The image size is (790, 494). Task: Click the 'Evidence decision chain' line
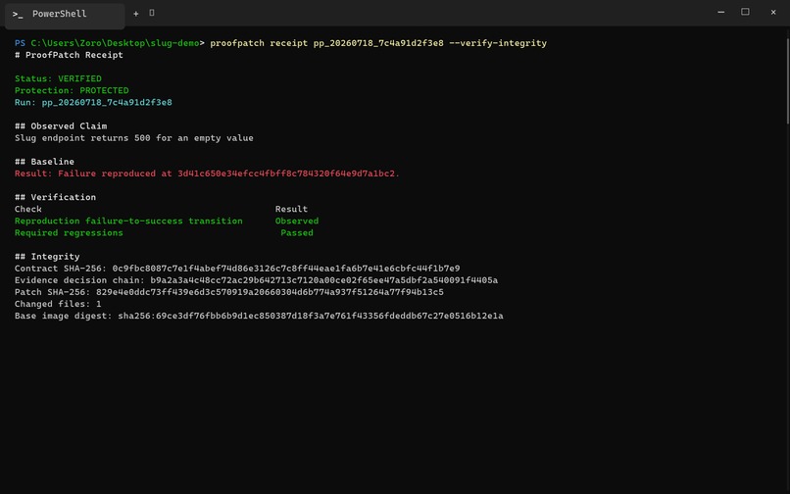click(257, 280)
